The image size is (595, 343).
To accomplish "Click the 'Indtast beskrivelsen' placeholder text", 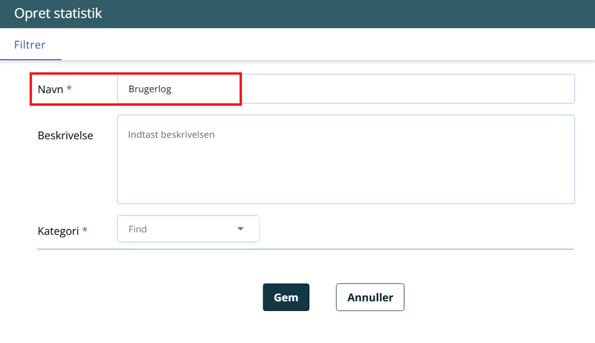I will [x=171, y=135].
